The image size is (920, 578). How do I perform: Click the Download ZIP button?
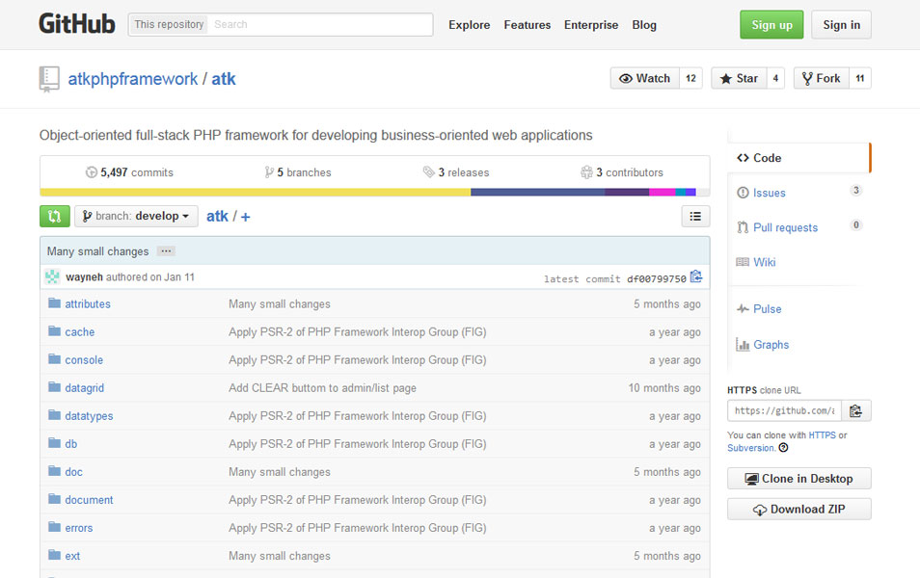coord(799,510)
